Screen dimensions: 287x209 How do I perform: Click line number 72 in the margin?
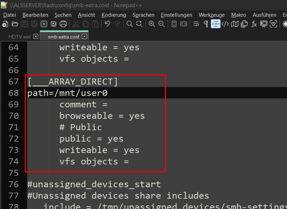coord(14,139)
